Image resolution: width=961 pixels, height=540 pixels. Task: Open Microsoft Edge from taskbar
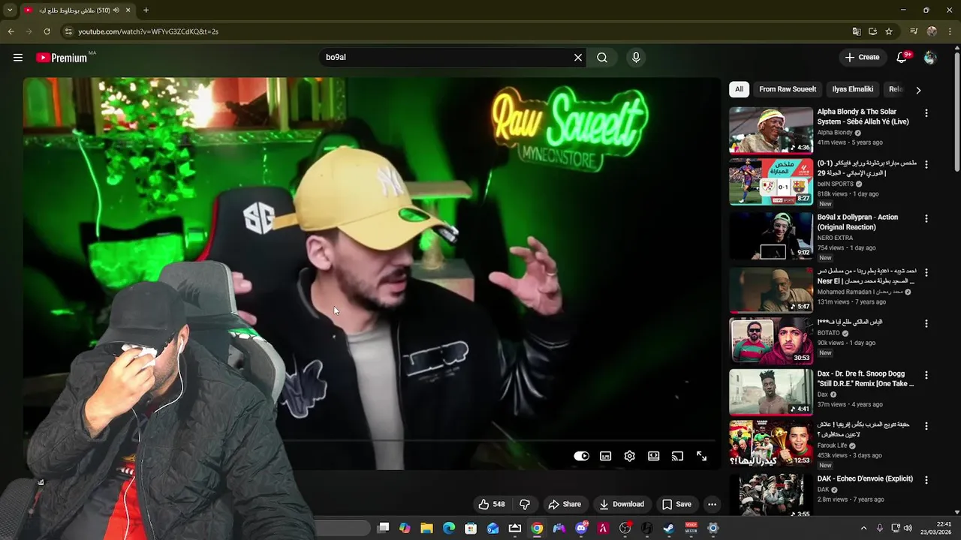pos(449,528)
